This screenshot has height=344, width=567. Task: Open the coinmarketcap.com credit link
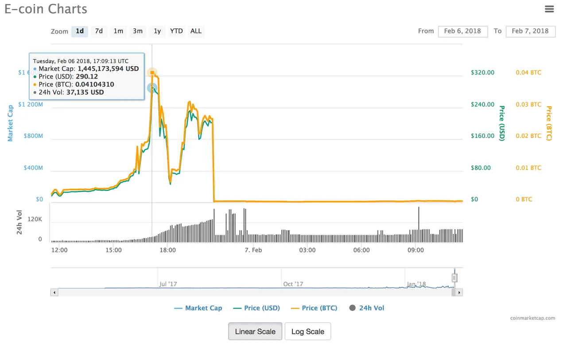tap(532, 317)
